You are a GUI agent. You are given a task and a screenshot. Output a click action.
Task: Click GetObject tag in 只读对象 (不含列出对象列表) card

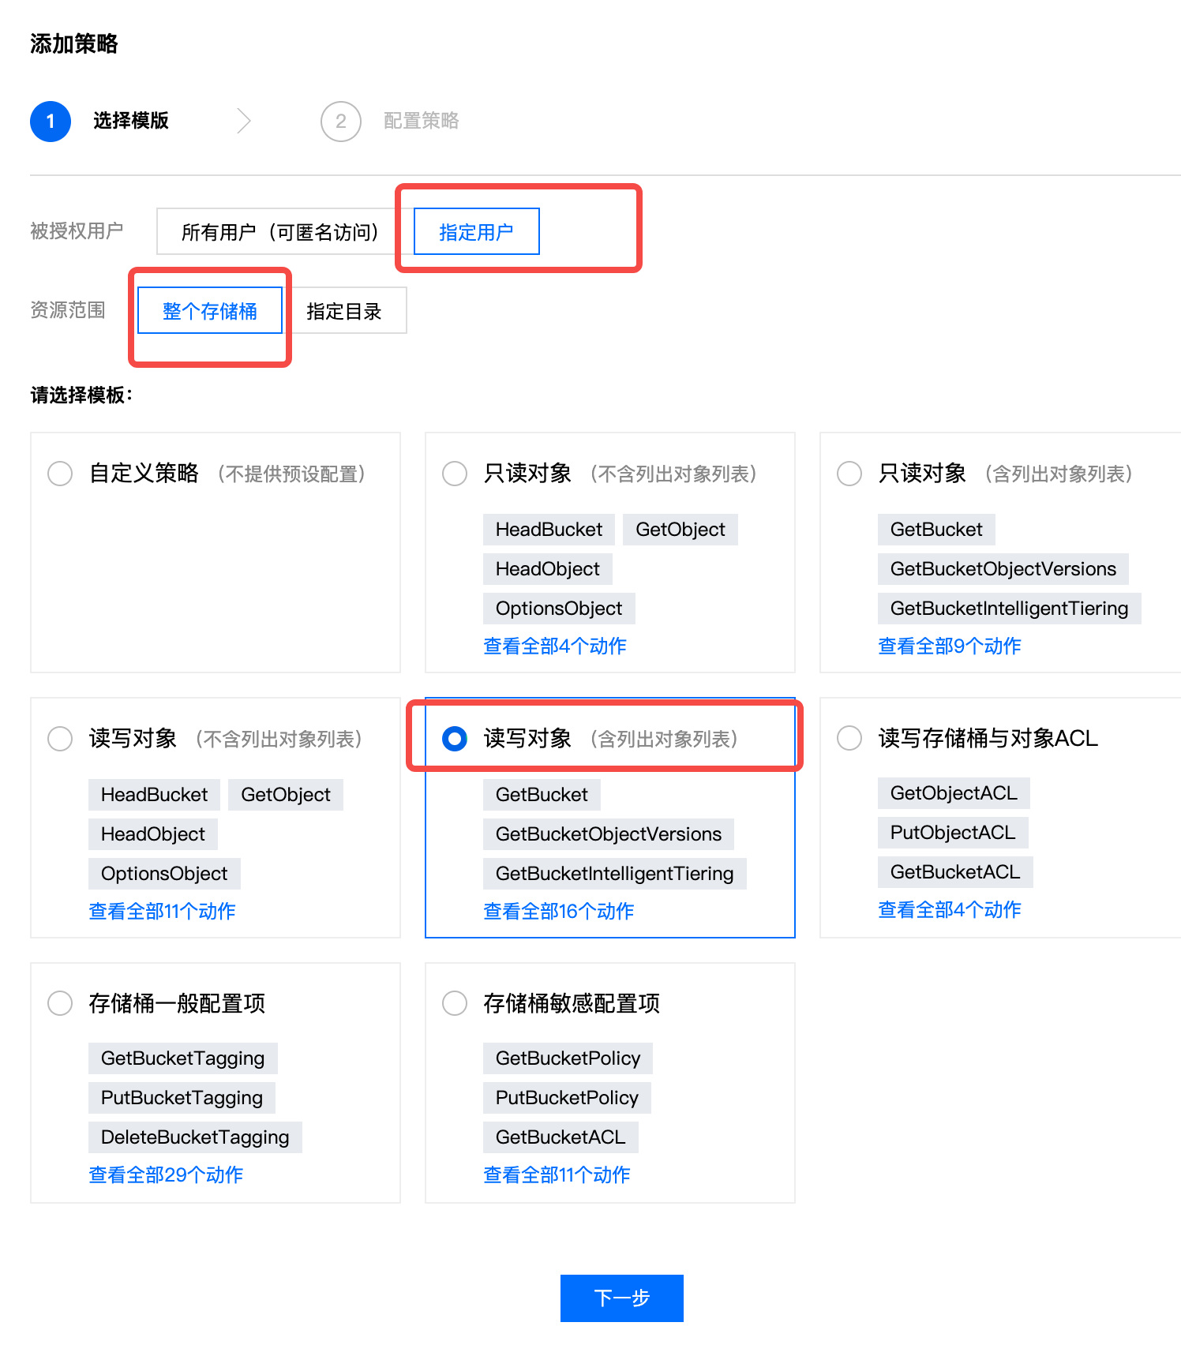click(680, 530)
